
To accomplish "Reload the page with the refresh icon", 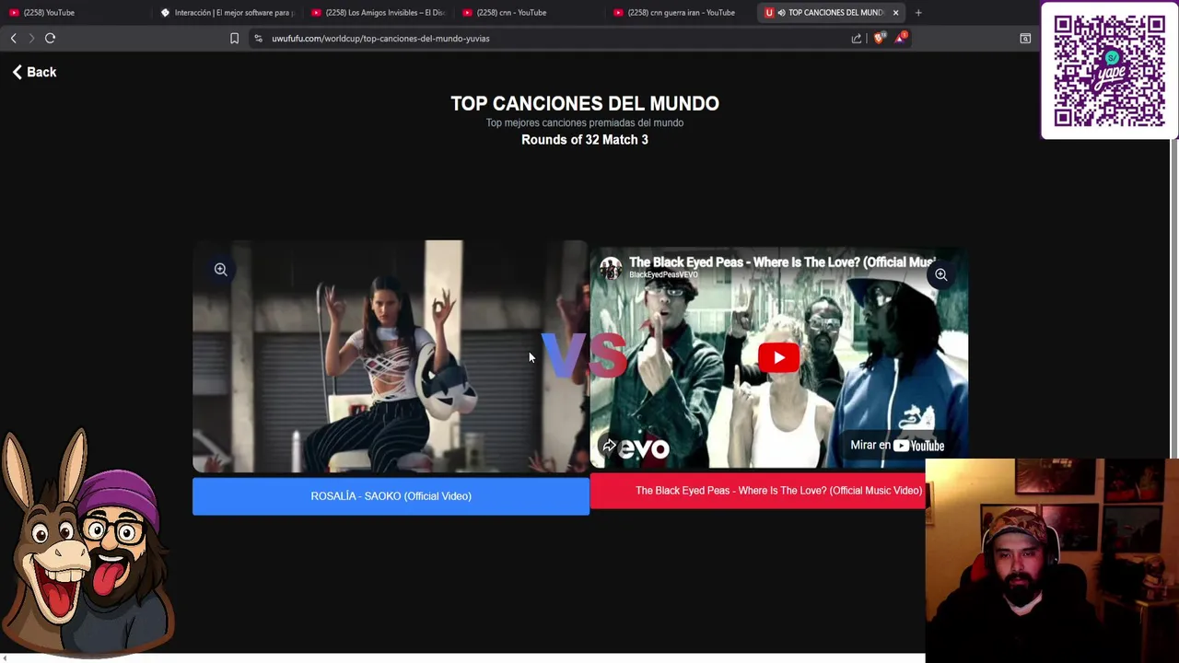I will pyautogui.click(x=51, y=38).
